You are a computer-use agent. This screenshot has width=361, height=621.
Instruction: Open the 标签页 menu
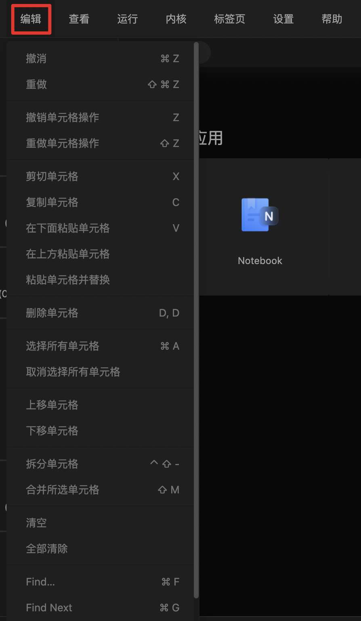pos(230,19)
